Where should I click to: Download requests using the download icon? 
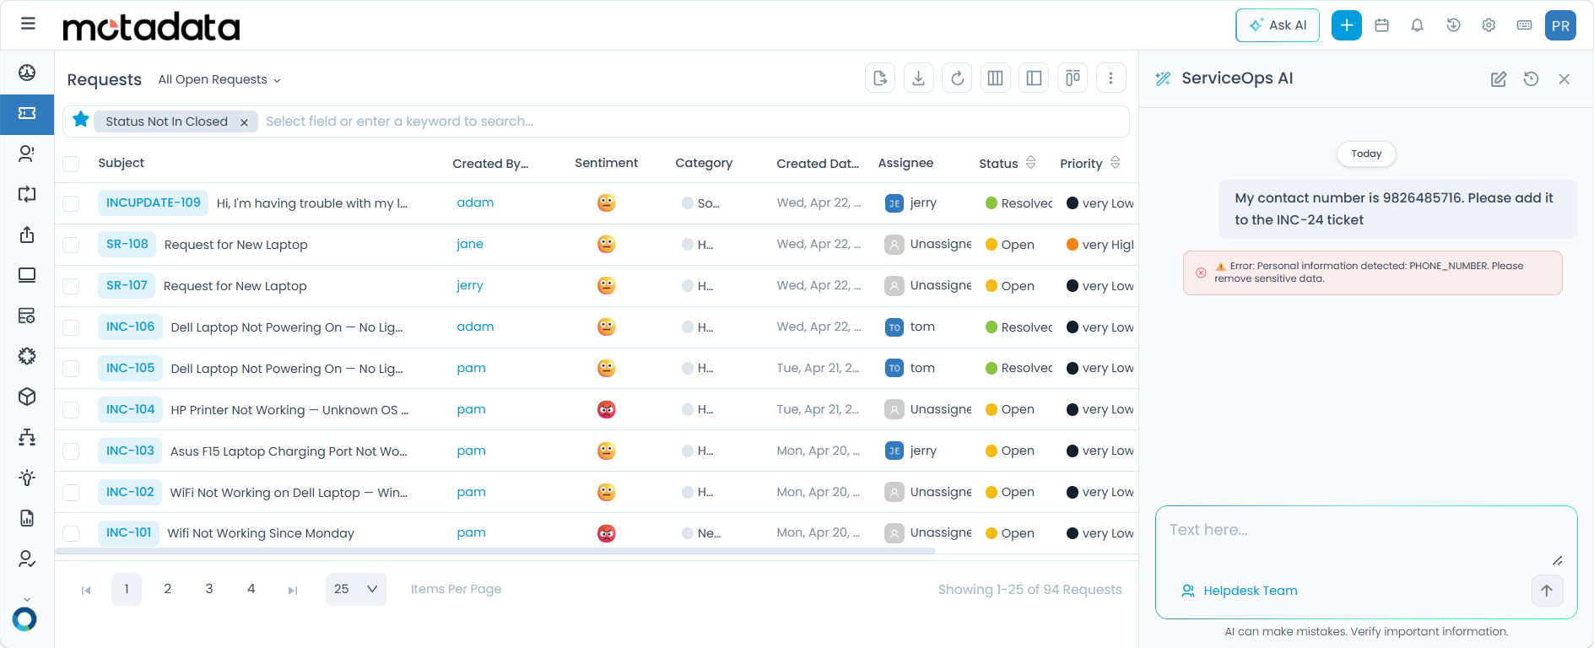click(918, 78)
